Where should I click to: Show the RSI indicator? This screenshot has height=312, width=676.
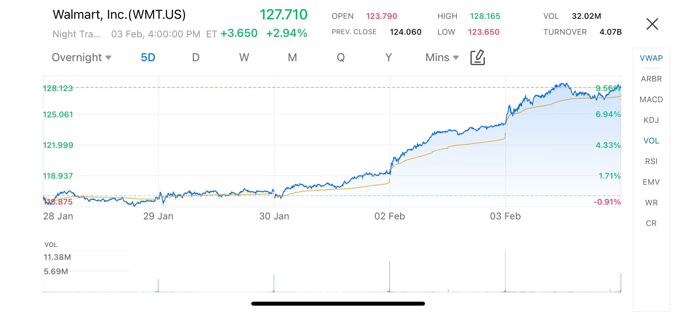point(651,161)
